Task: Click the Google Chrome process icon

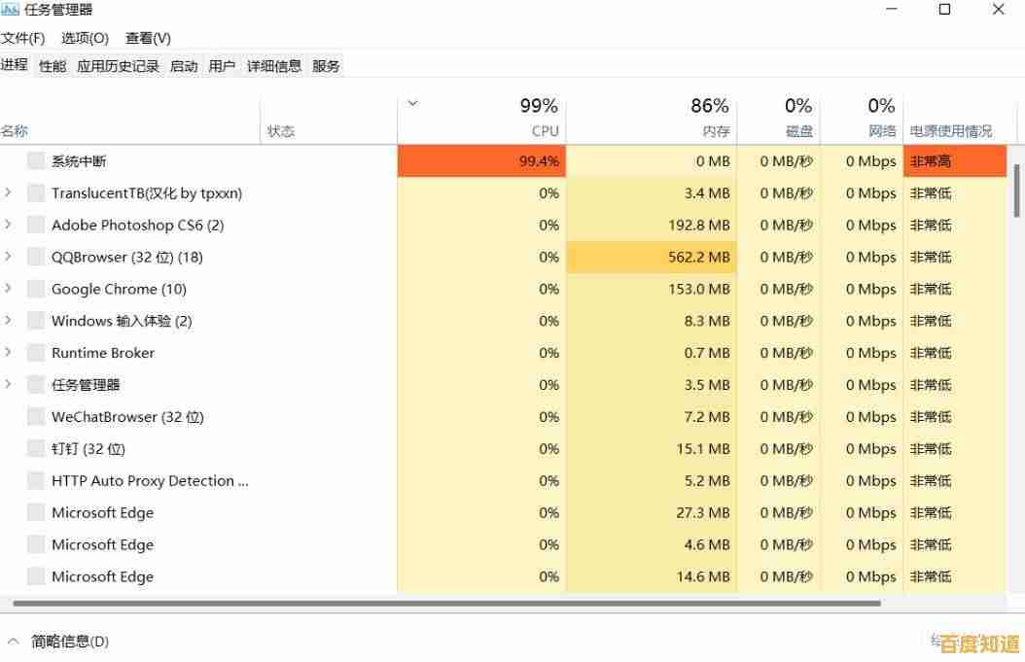Action: coord(35,289)
